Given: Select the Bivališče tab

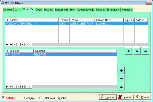Looking at the screenshot, I should [28, 9].
